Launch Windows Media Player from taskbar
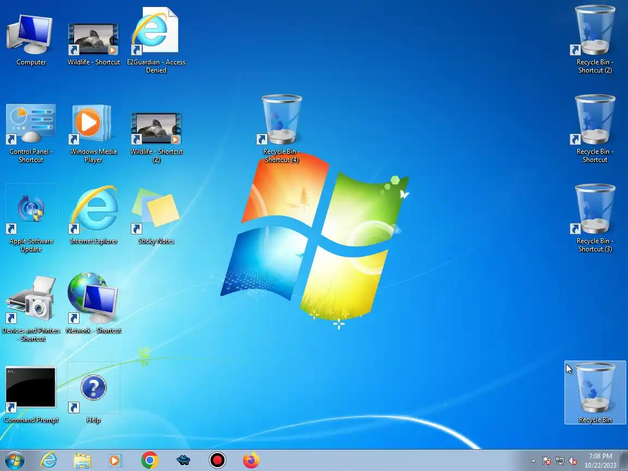628x471 pixels. click(116, 461)
